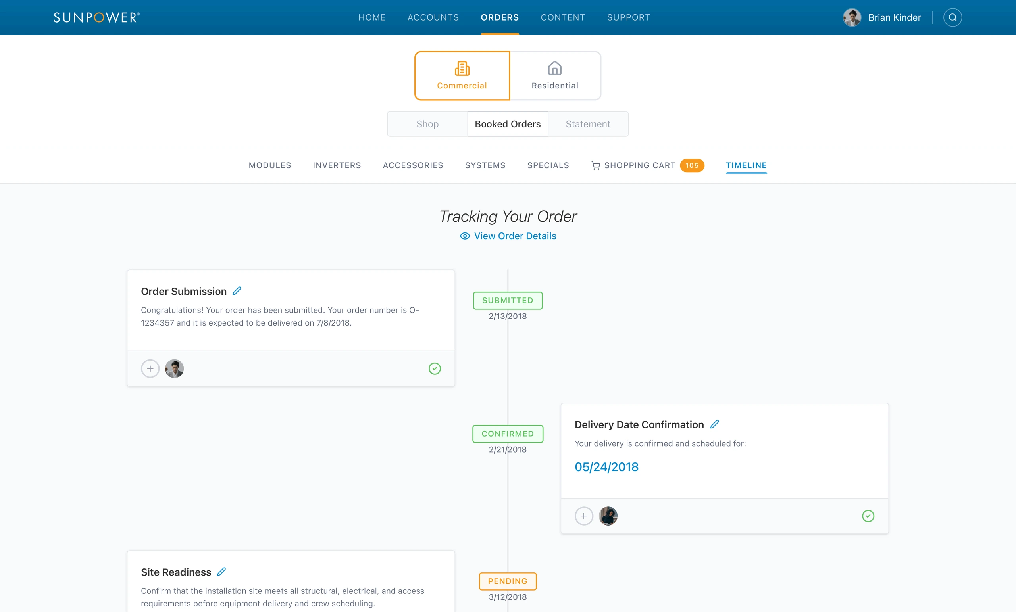This screenshot has height=612, width=1016.
Task: Click the Site Readiness edit pencil
Action: coord(221,572)
